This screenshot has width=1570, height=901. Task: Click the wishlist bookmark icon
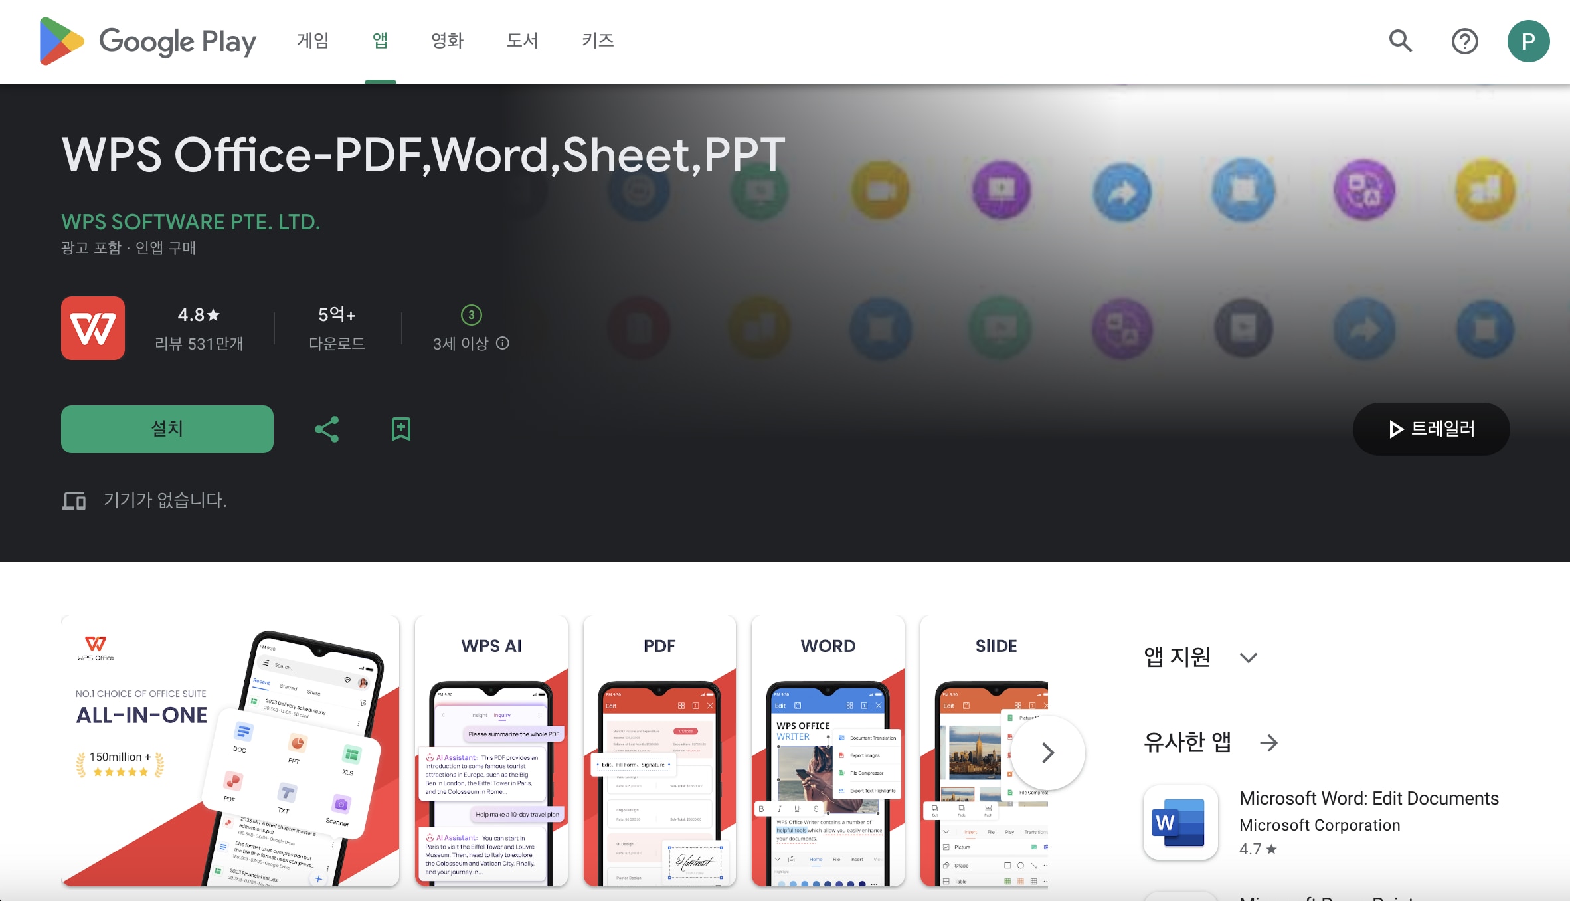(400, 429)
